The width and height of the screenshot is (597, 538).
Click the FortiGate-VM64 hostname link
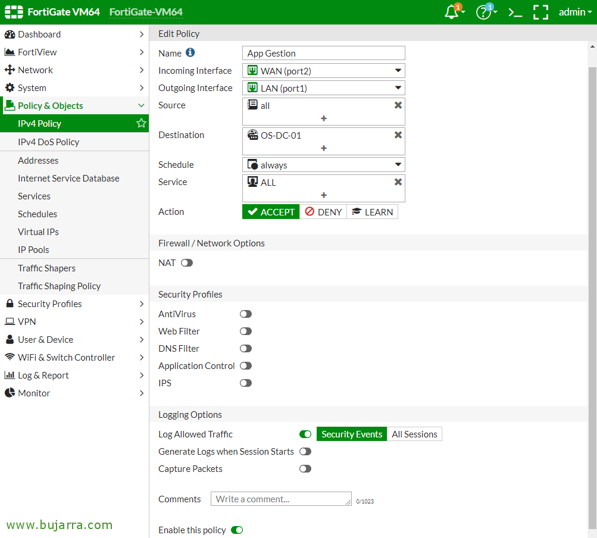point(146,12)
